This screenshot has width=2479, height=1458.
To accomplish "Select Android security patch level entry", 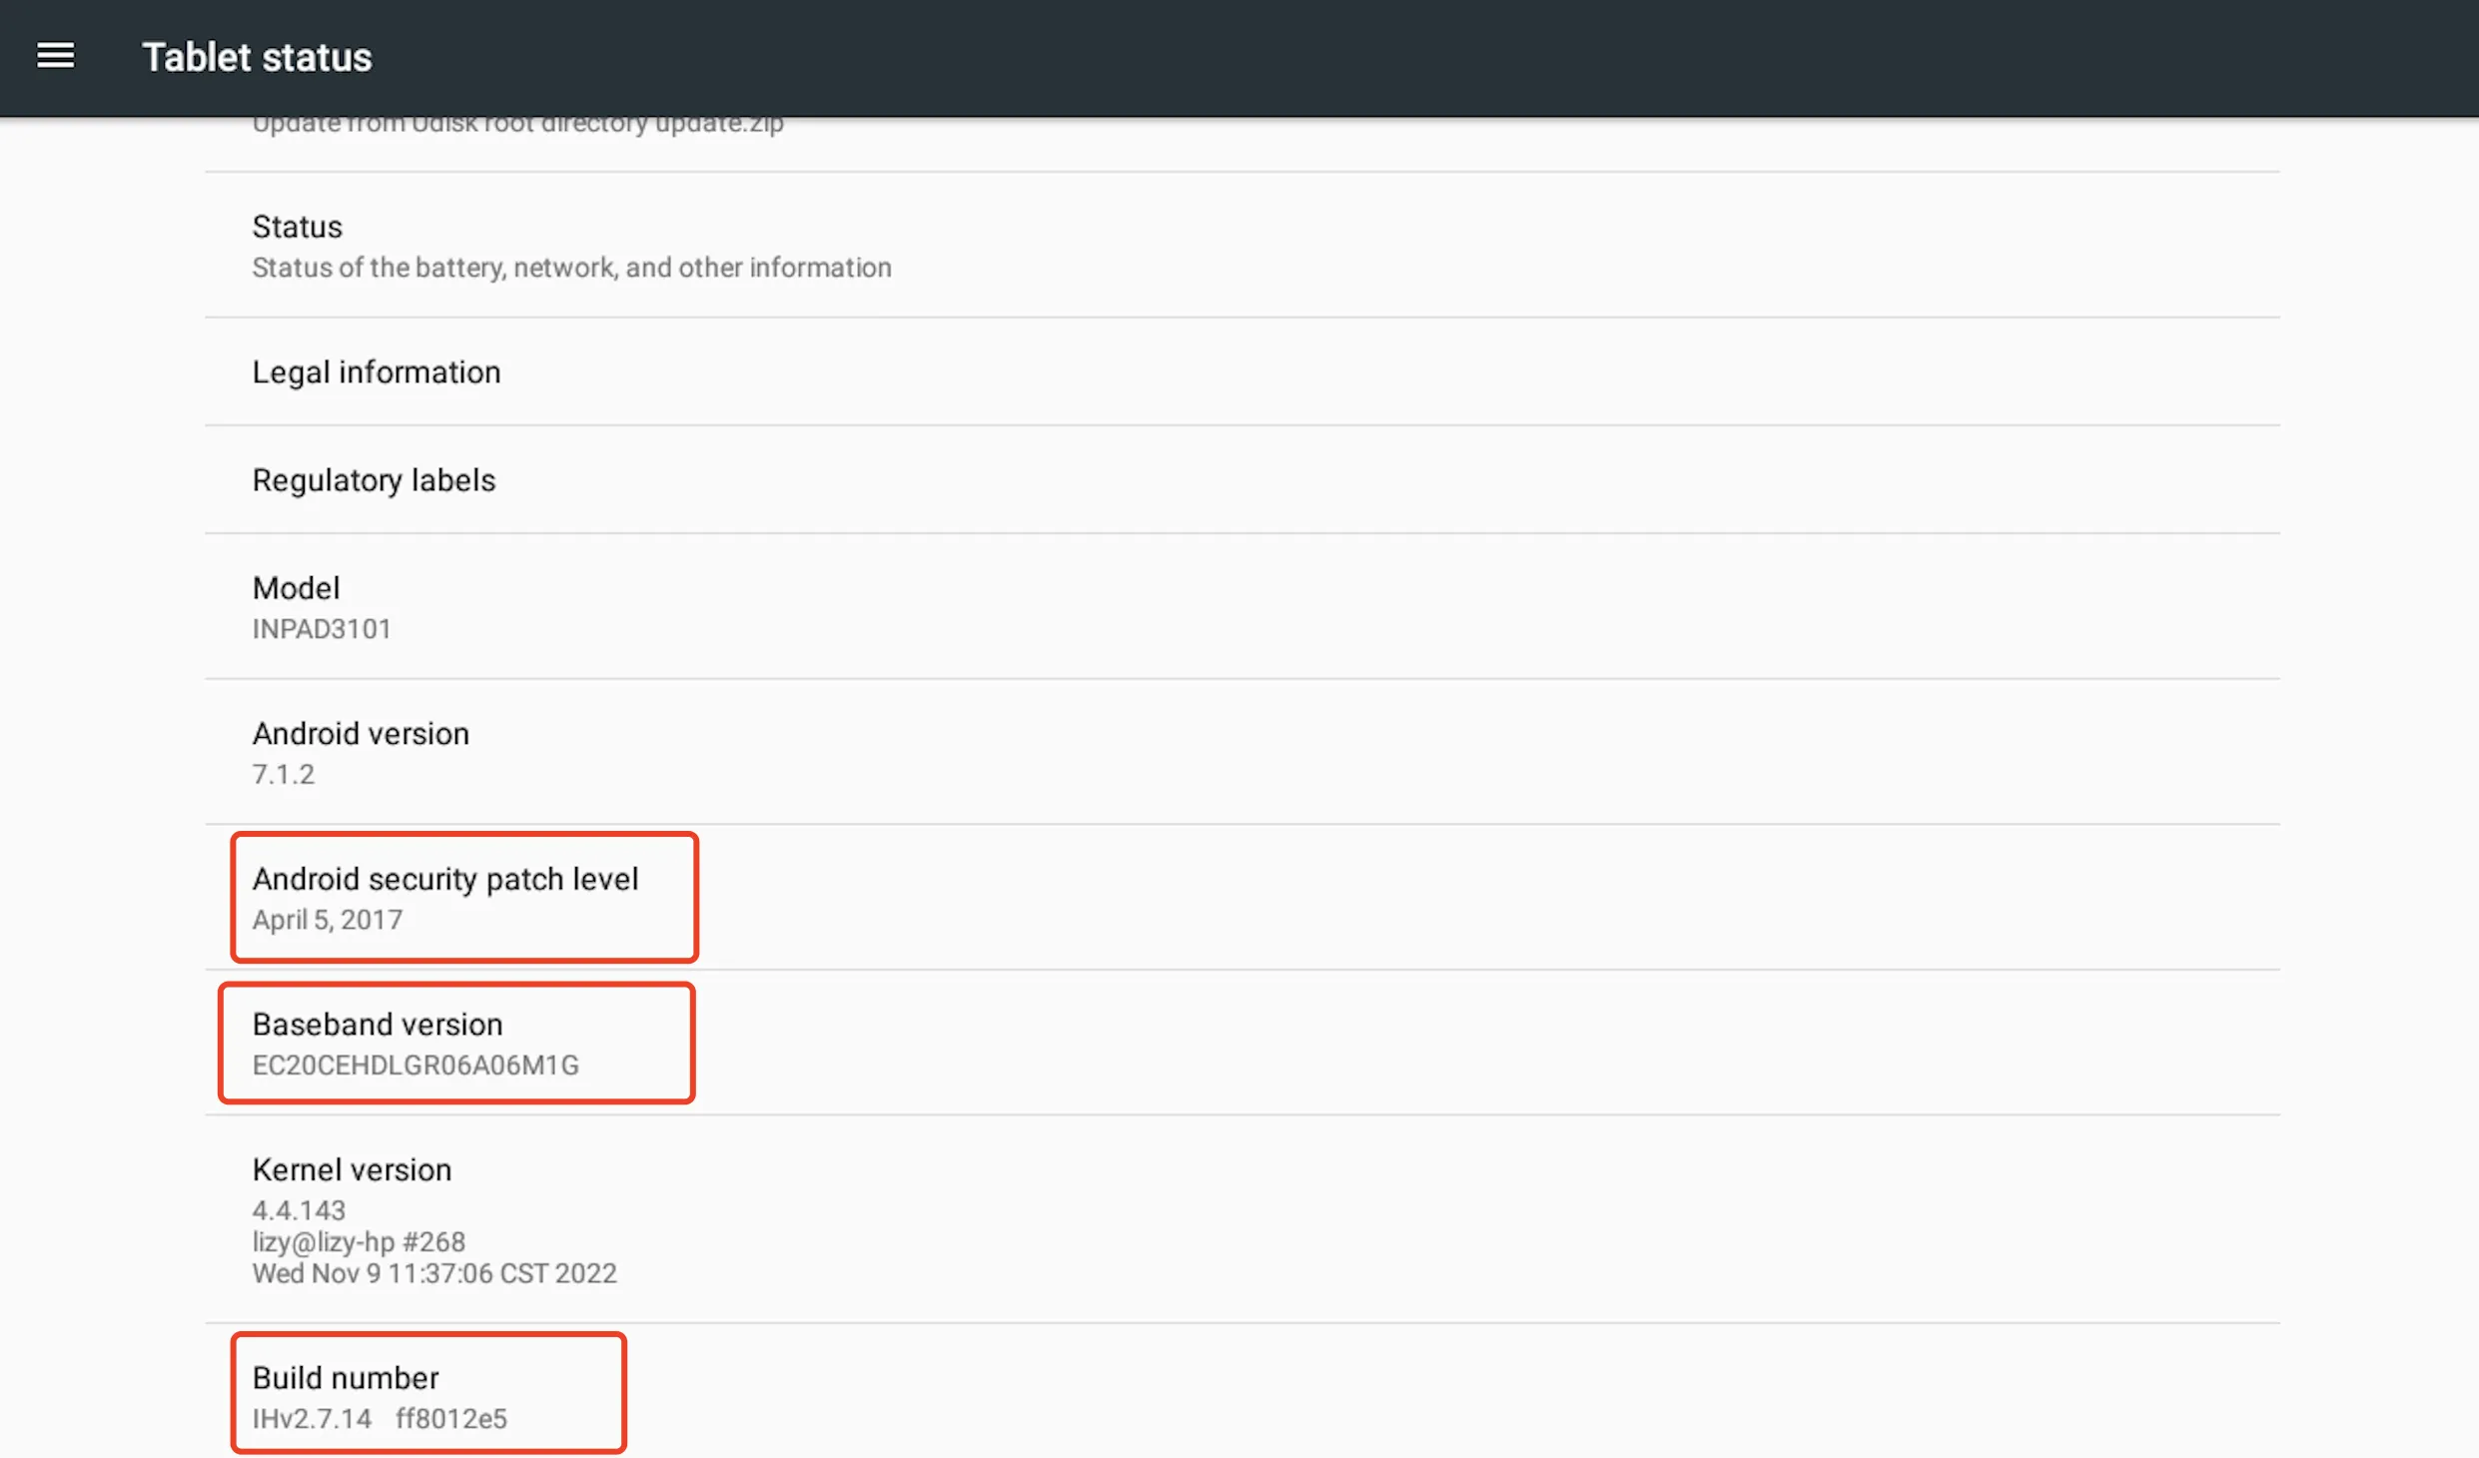I will pos(1242,898).
